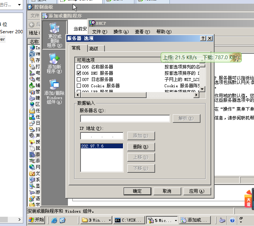This screenshot has height=226, width=254.
Task: Click the mouse icon in Control Panel list
Action: click(32, 148)
